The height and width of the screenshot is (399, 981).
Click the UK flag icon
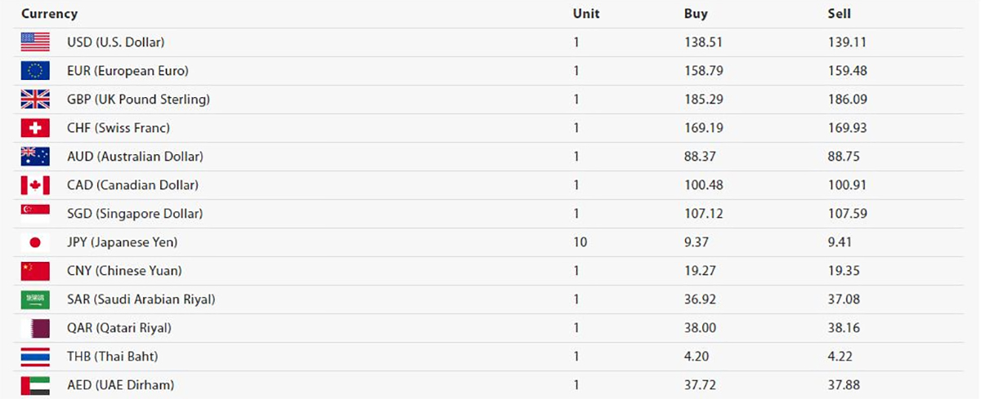point(35,100)
